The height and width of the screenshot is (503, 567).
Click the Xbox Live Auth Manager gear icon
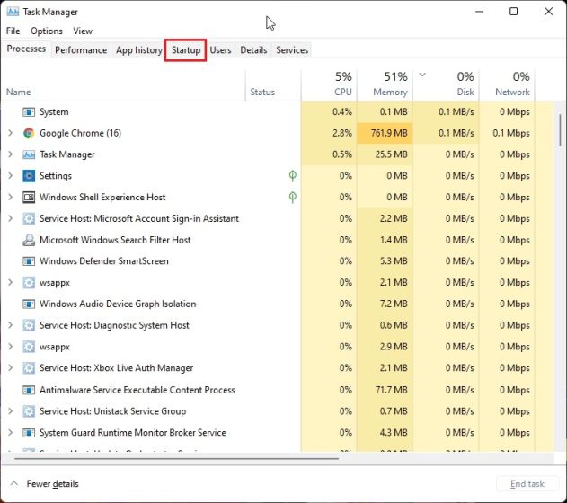[29, 368]
